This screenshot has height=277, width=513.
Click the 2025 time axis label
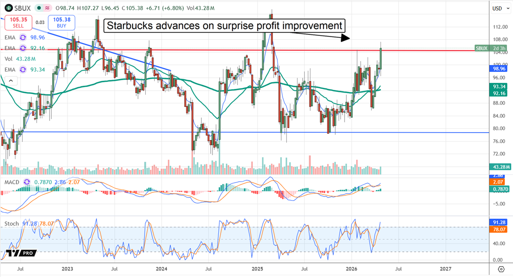[257, 269]
